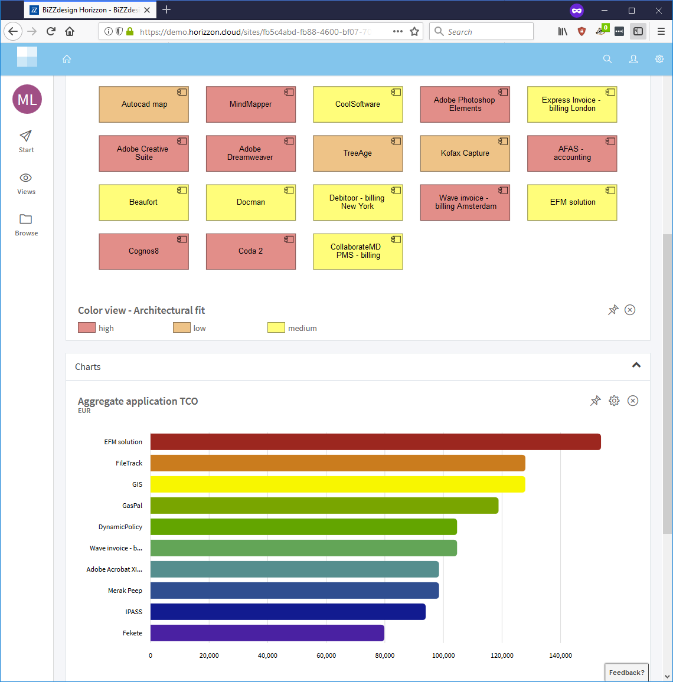Click the red shield extension icon
Viewport: 673px width, 682px height.
tap(581, 31)
